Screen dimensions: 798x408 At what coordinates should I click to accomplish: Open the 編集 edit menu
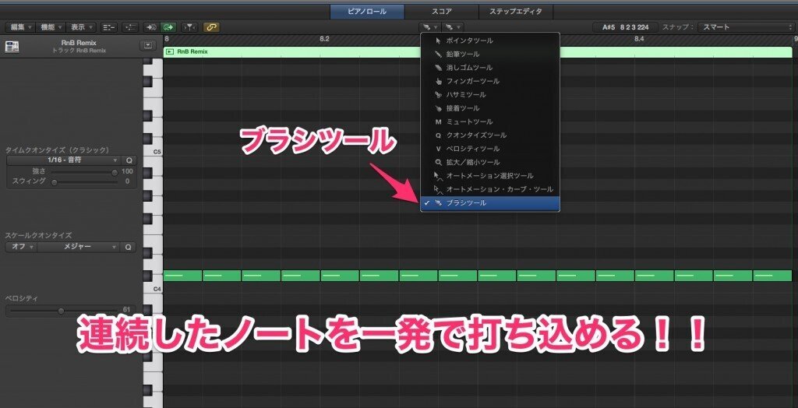click(21, 27)
